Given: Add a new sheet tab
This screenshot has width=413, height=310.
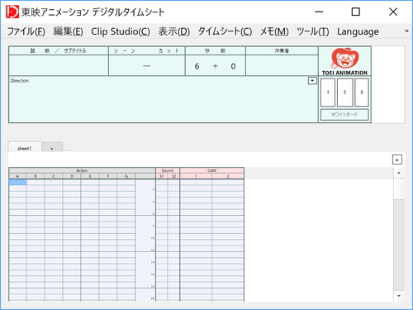Looking at the screenshot, I should coord(52,147).
